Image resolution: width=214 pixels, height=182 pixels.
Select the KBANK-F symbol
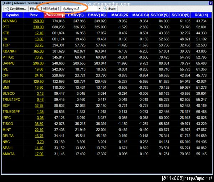coord(10,51)
